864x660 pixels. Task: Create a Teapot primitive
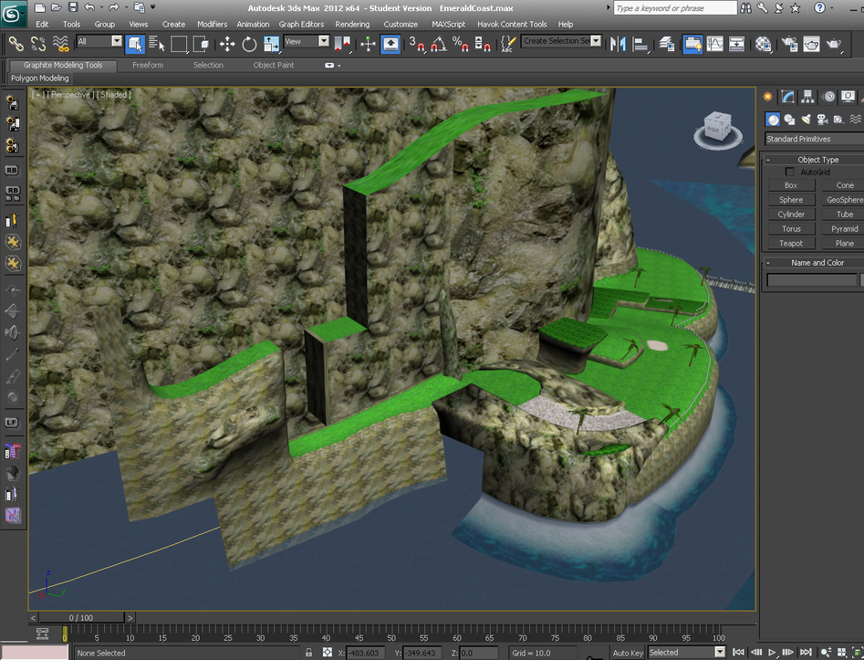point(791,243)
